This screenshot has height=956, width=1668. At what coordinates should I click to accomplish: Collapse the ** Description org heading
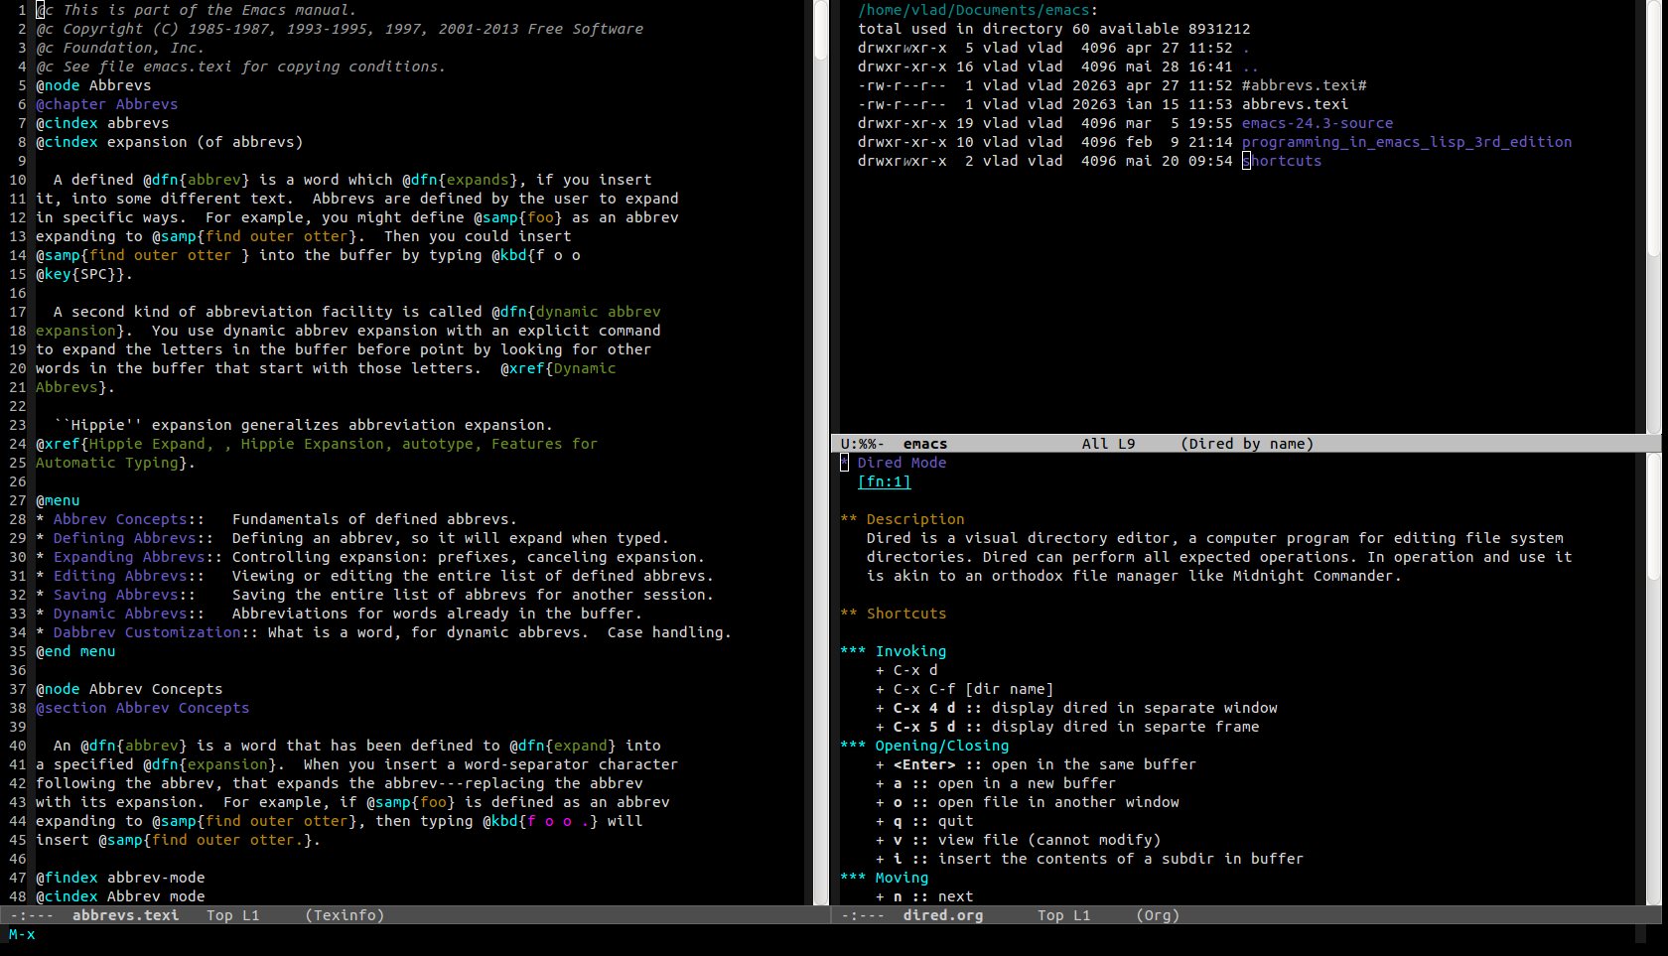[x=903, y=519]
